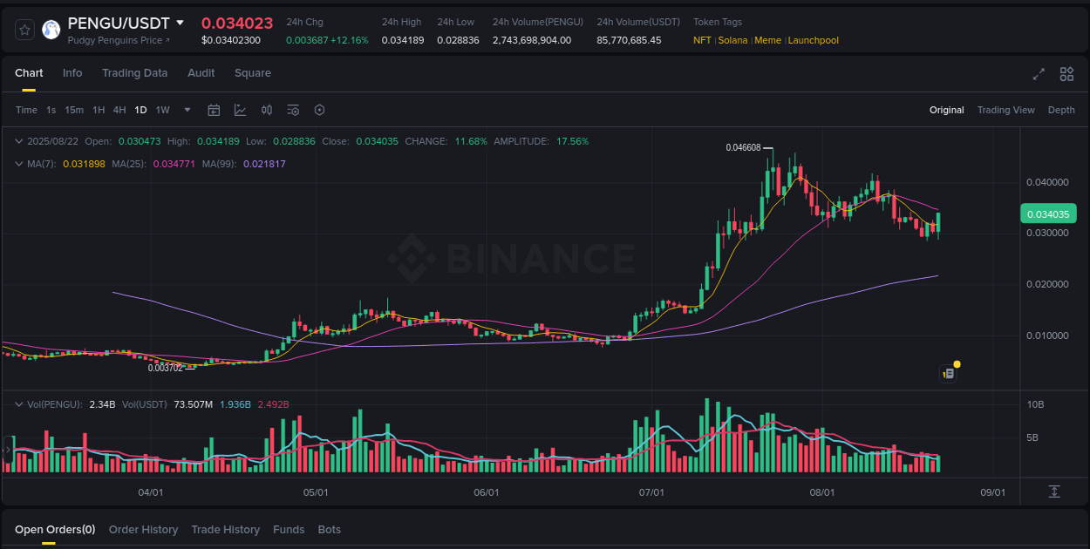
Task: Open the widgets layout icon top right
Action: [1066, 74]
